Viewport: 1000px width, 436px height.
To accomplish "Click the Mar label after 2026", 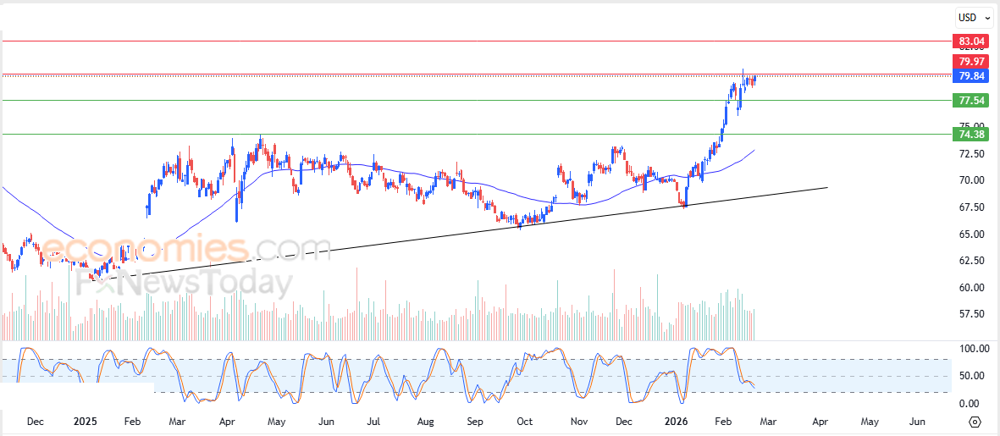I will (x=767, y=422).
